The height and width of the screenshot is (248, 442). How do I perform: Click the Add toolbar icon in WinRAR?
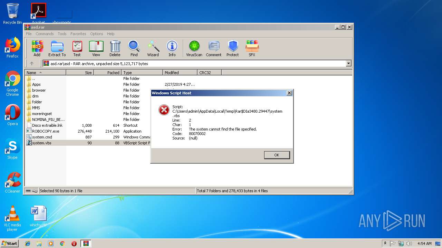coord(37,49)
